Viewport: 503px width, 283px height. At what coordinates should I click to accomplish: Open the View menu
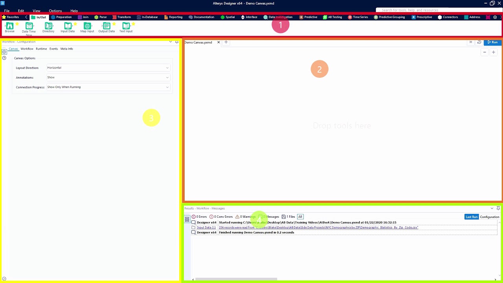tap(37, 11)
